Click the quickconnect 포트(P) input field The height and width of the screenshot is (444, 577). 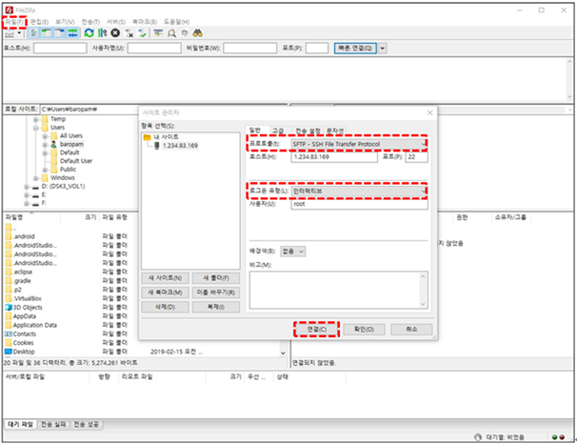pos(317,49)
